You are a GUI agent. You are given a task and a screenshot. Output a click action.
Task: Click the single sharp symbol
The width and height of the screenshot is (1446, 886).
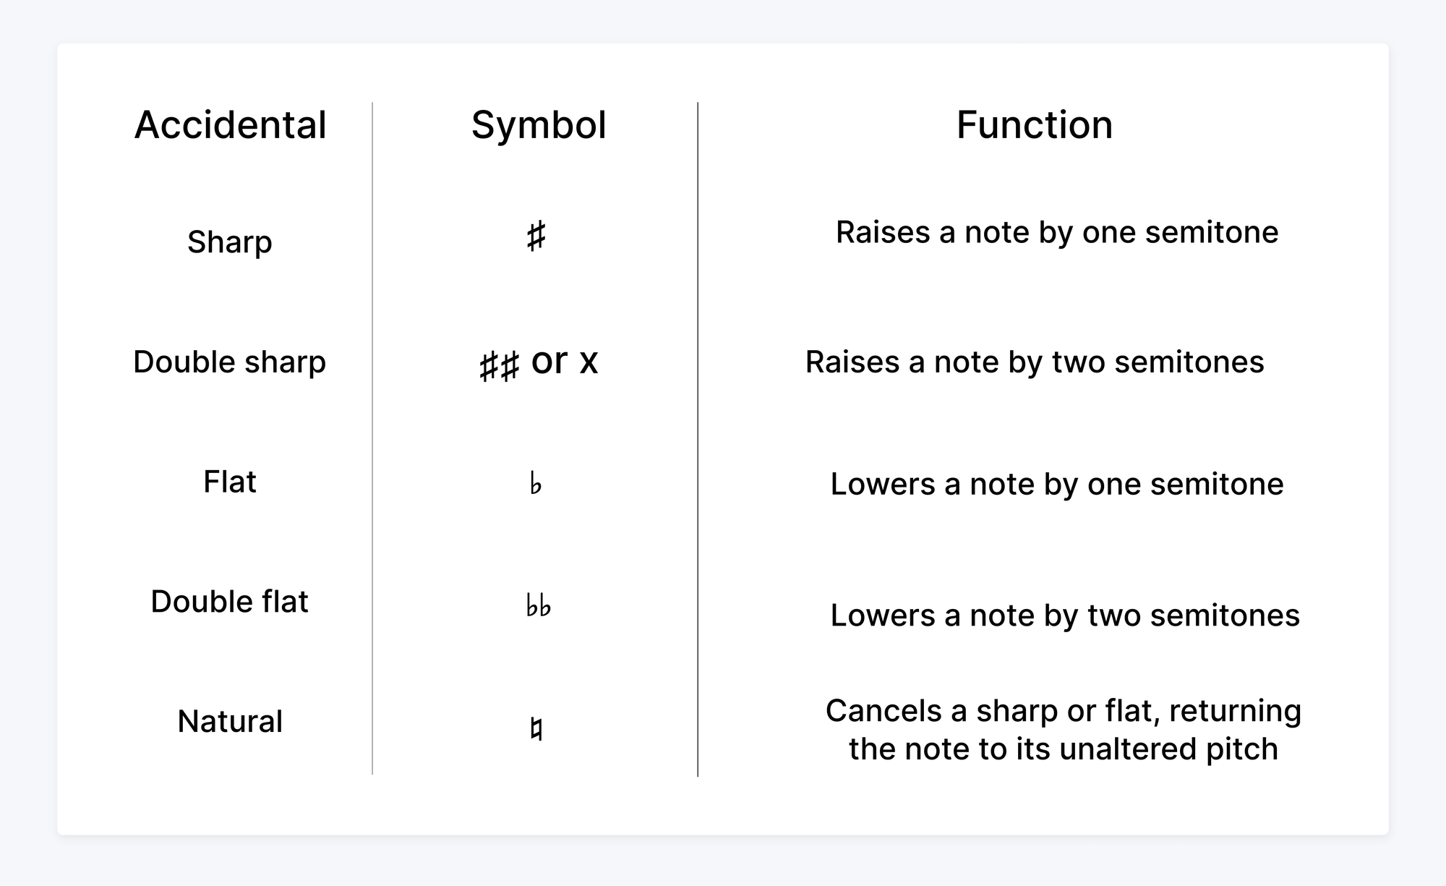[536, 237]
